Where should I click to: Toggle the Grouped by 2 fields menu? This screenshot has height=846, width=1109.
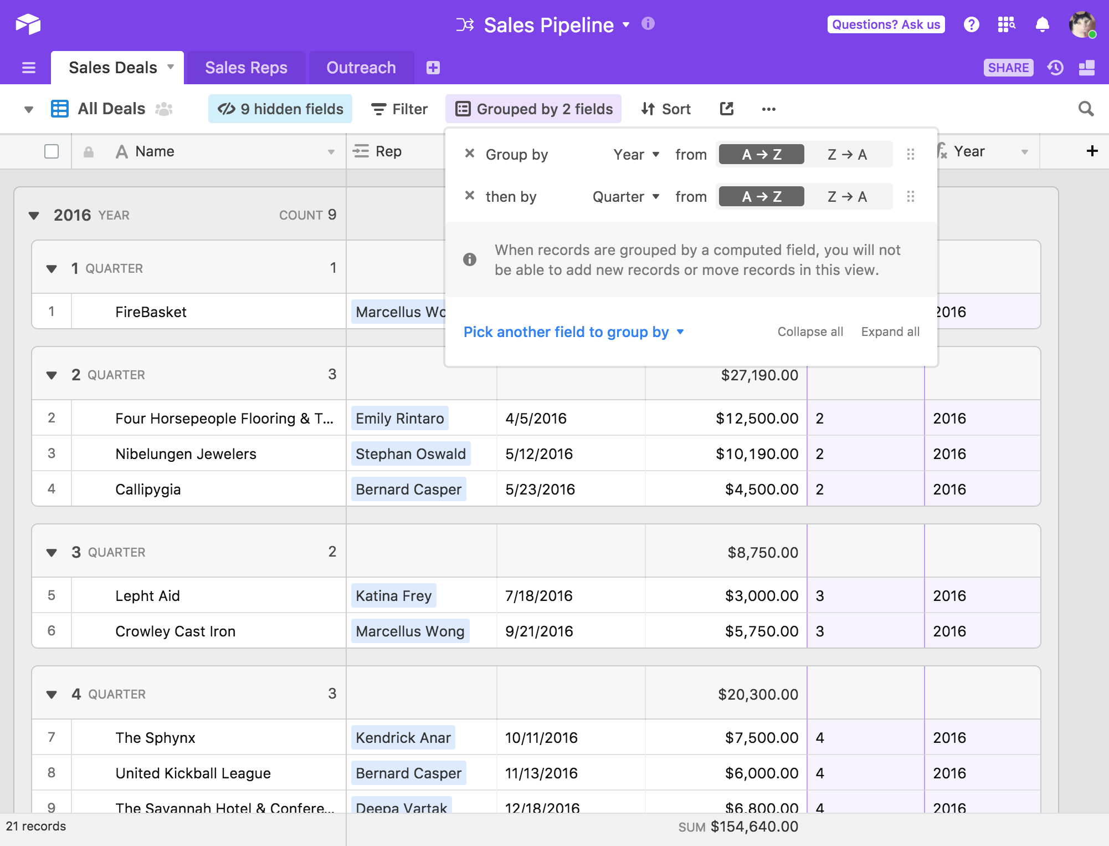coord(533,109)
